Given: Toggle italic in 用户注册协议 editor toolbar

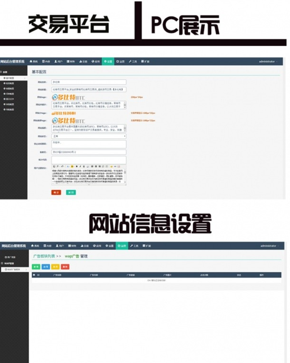Looking at the screenshot, I should click(80, 166).
